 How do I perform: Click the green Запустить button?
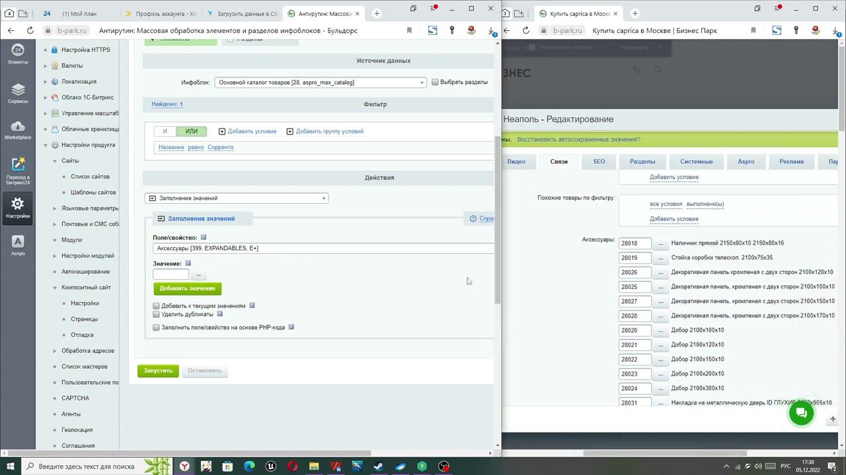pyautogui.click(x=158, y=371)
